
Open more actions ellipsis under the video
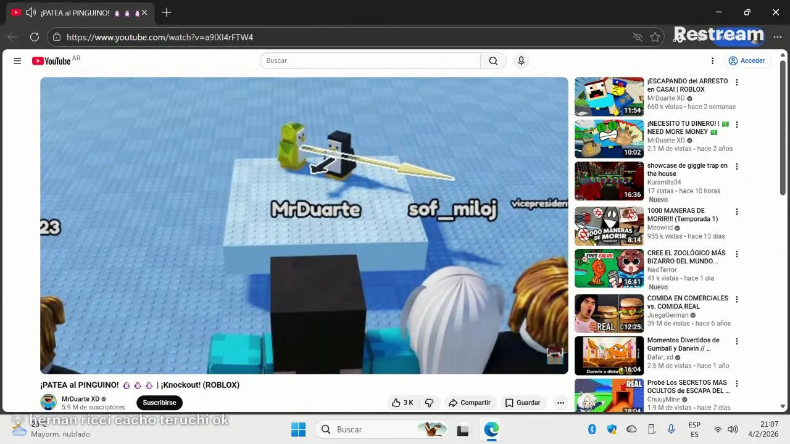coord(560,403)
